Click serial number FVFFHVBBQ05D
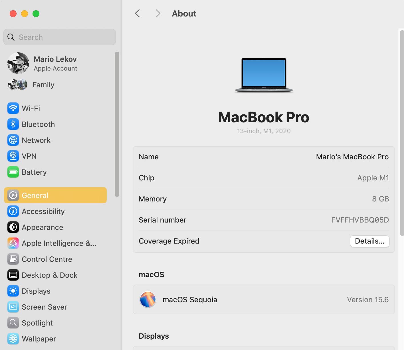Image resolution: width=404 pixels, height=350 pixels. pos(360,220)
